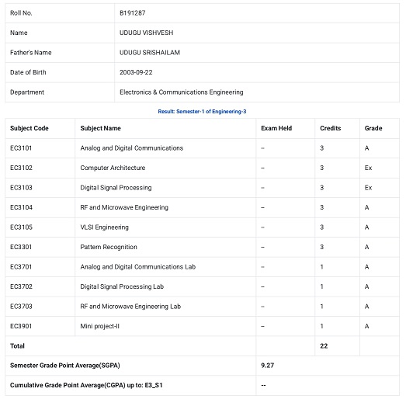Click the date of birth 2003-09-22

pyautogui.click(x=136, y=72)
